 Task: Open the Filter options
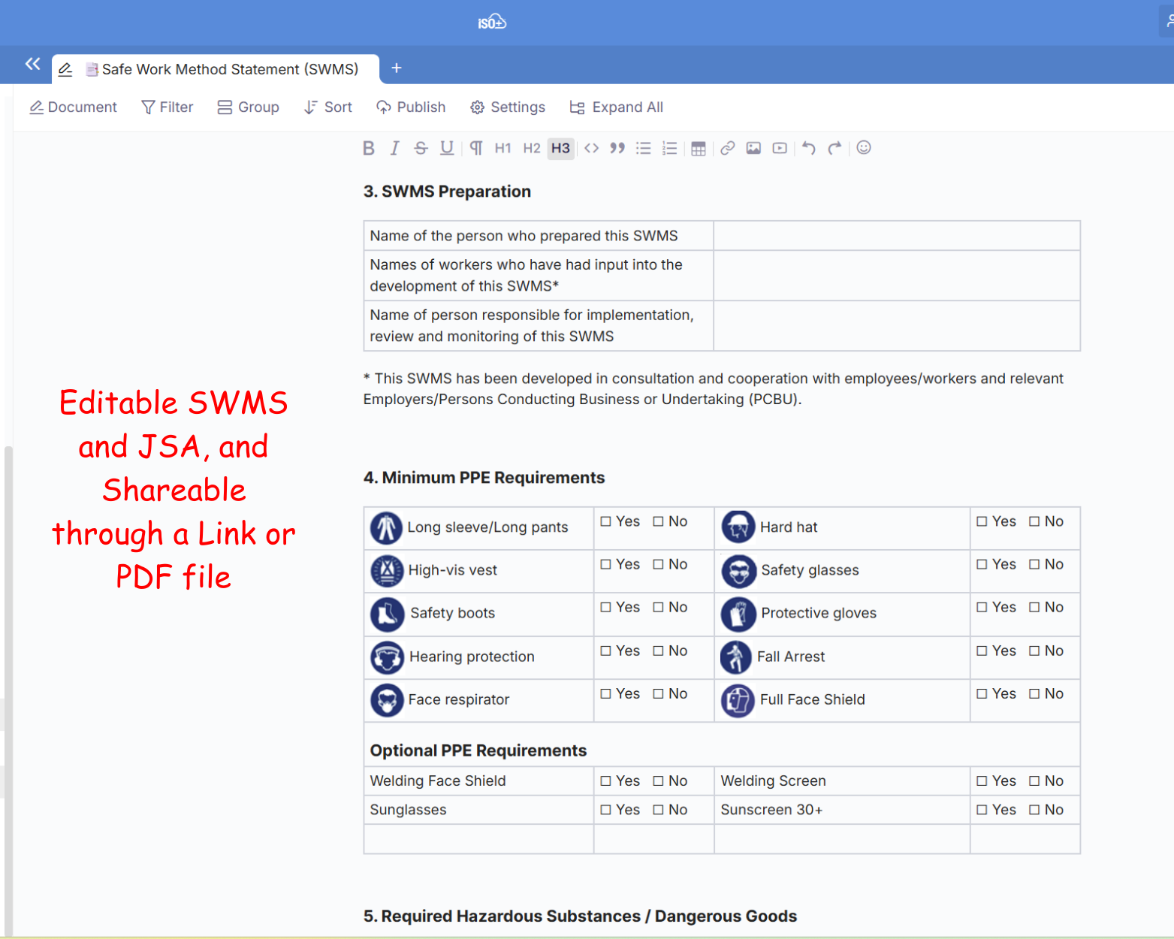pos(167,107)
